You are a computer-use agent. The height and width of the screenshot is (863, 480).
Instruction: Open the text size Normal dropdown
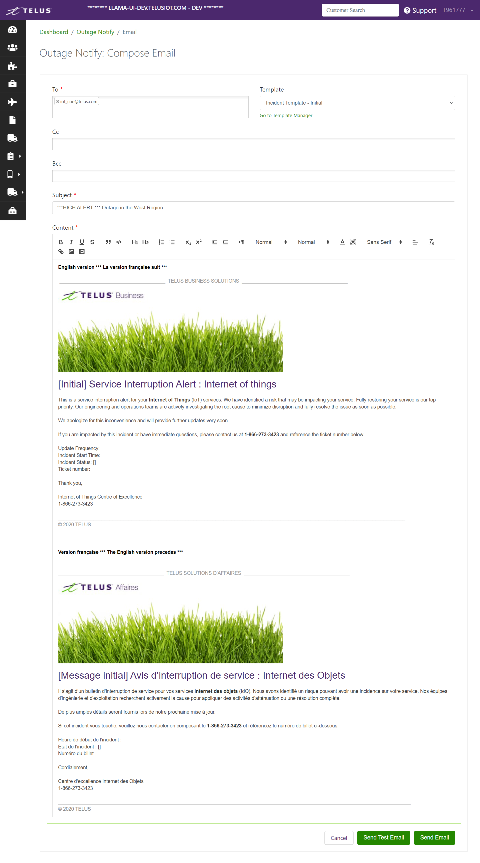point(271,242)
